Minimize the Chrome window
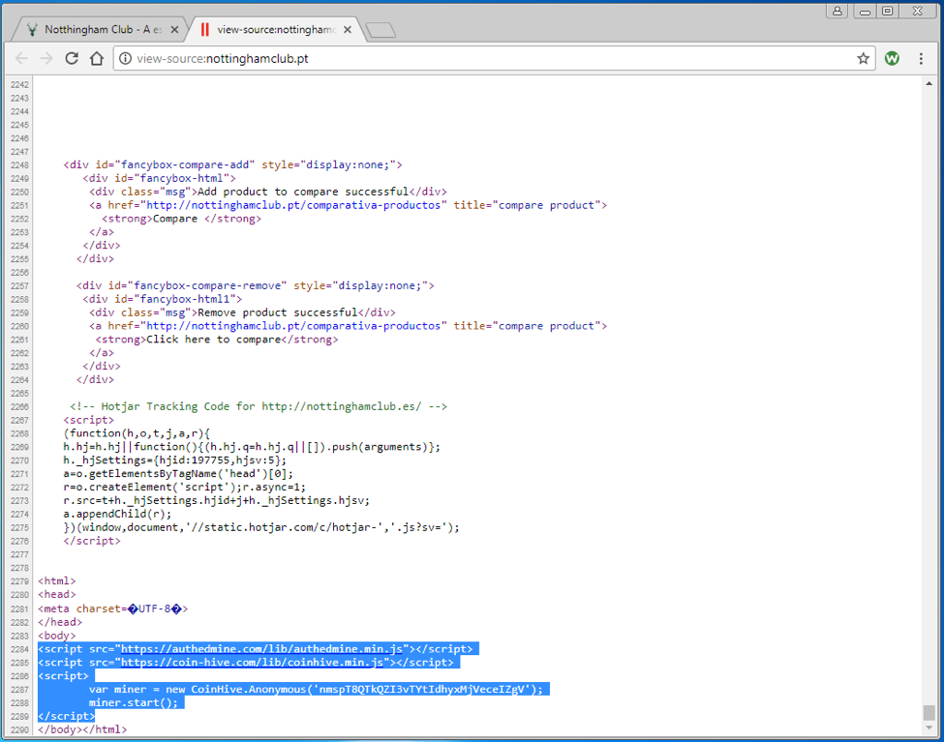Viewport: 944px width, 742px height. tap(866, 11)
